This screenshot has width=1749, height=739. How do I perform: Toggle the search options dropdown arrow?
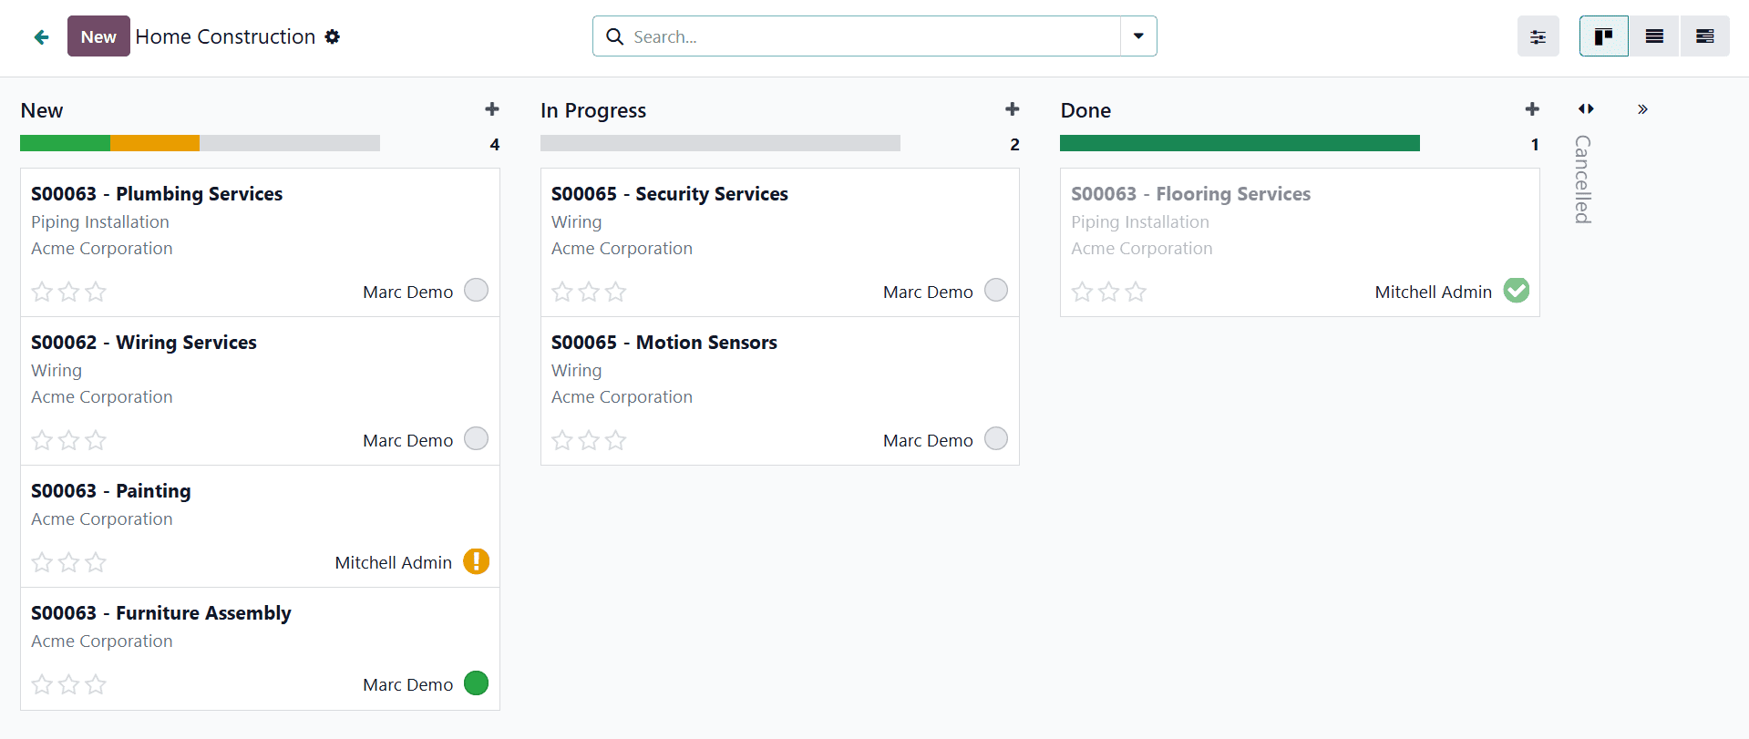[1138, 36]
